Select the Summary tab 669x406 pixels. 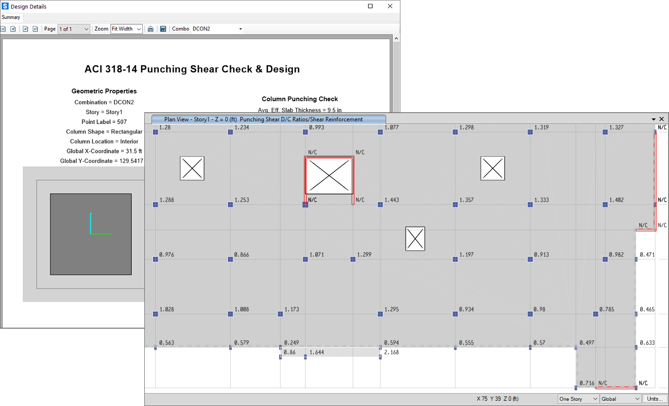11,17
